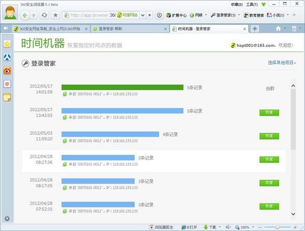Restore the 2012/04/28 08:17:35 backup

pyautogui.click(x=269, y=183)
